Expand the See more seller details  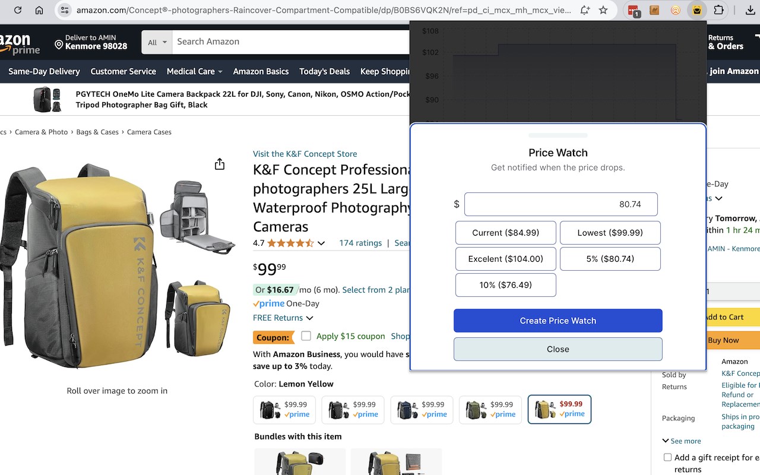coord(682,441)
